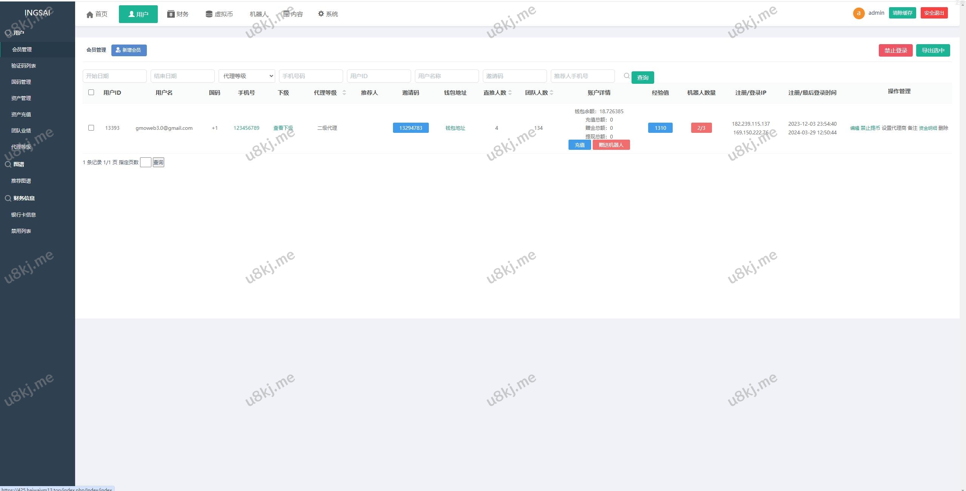Click the home icon labeled 首页

[90, 14]
